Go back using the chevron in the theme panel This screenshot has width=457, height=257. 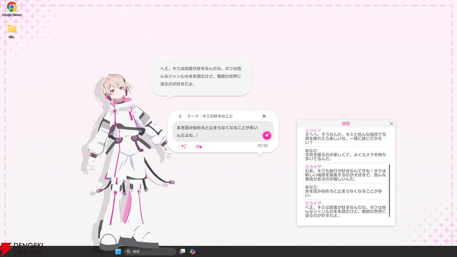[180, 116]
